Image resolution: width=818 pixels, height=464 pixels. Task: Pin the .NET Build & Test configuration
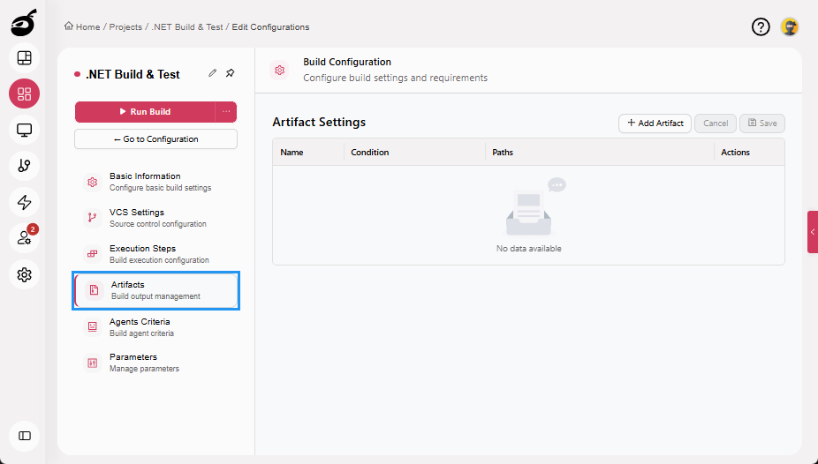click(x=230, y=73)
